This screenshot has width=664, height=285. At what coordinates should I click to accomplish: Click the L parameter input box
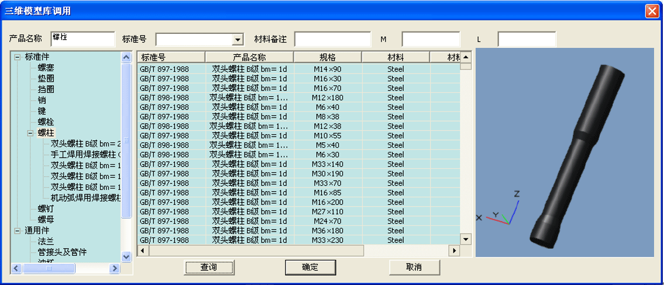[x=527, y=39]
